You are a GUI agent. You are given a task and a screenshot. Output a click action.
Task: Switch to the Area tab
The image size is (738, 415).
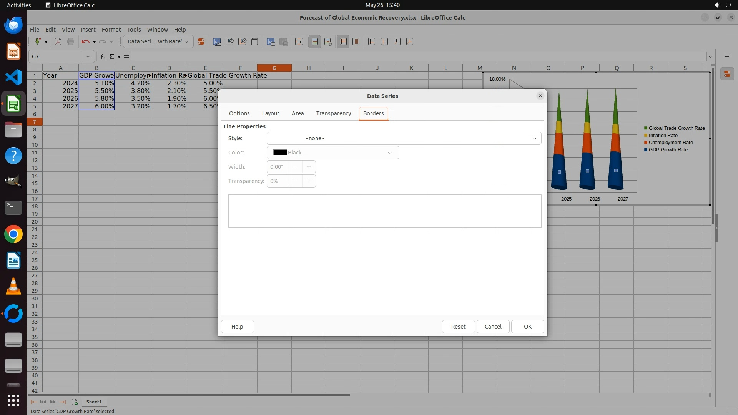298,113
